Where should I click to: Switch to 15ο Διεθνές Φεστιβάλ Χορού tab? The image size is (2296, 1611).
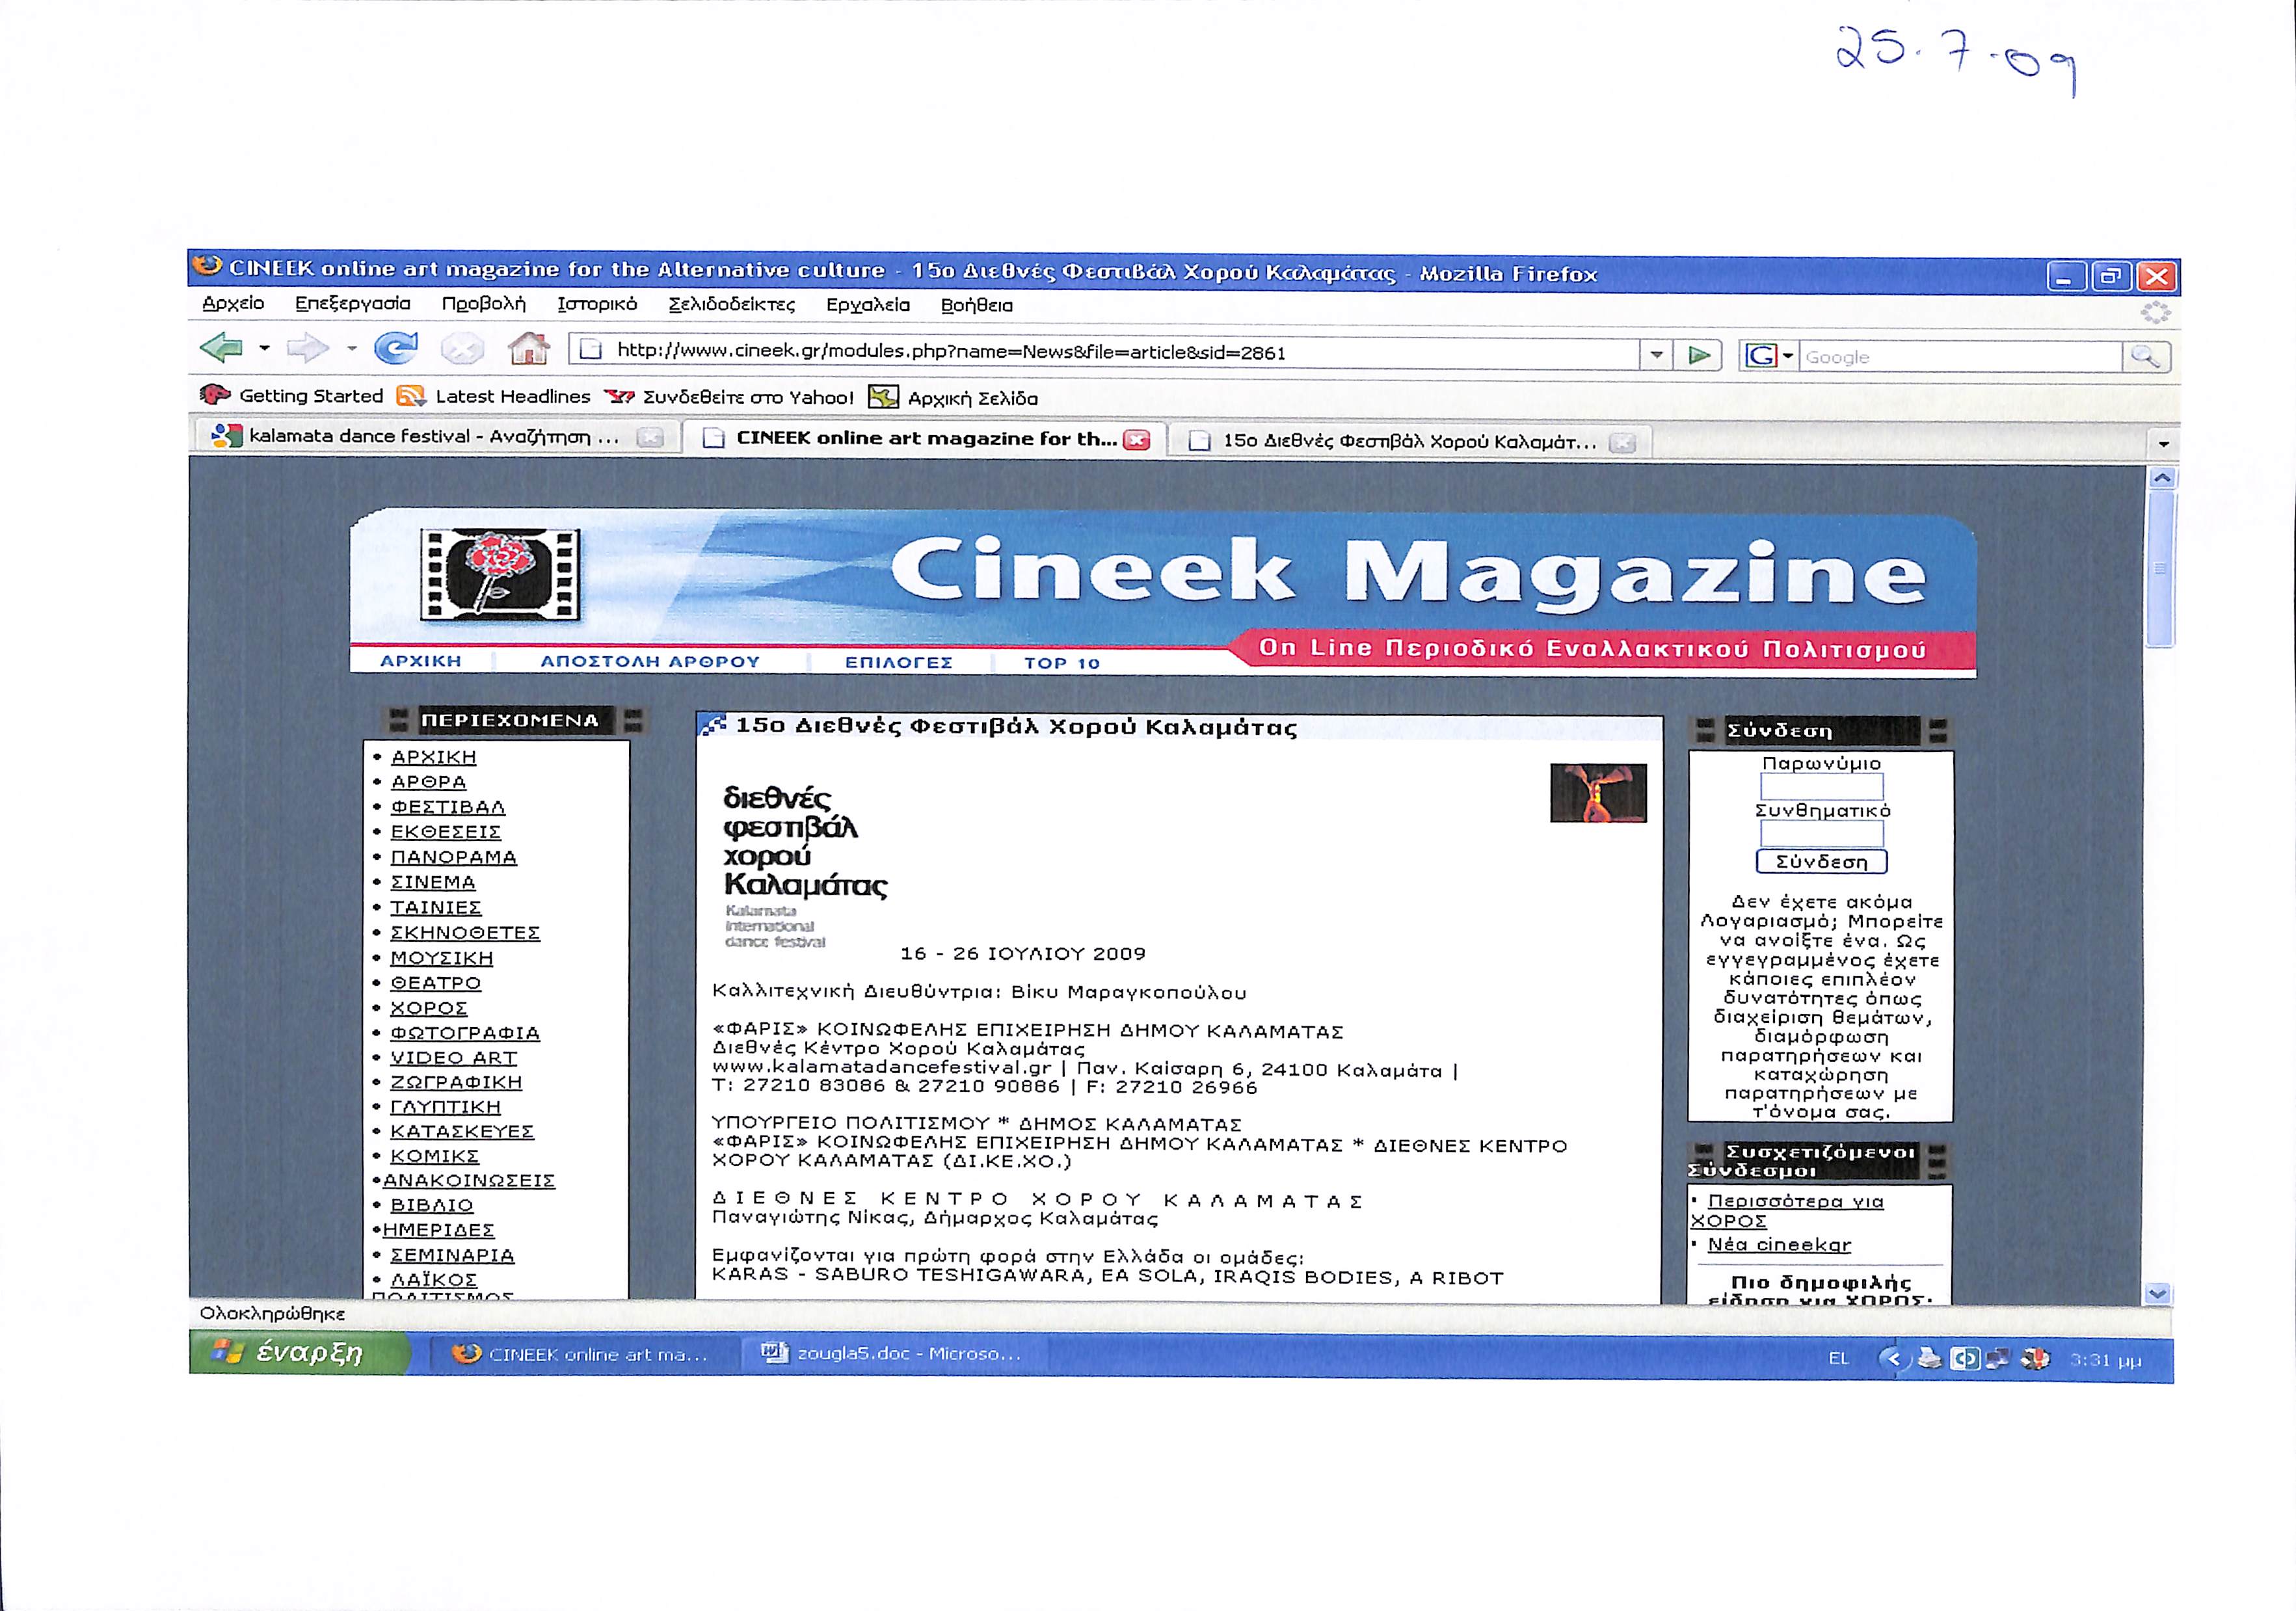(1410, 441)
